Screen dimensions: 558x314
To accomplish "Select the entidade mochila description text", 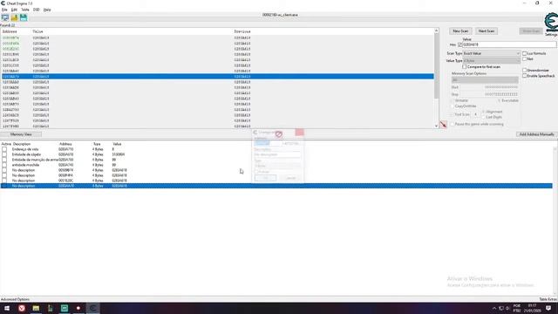I will click(25, 165).
